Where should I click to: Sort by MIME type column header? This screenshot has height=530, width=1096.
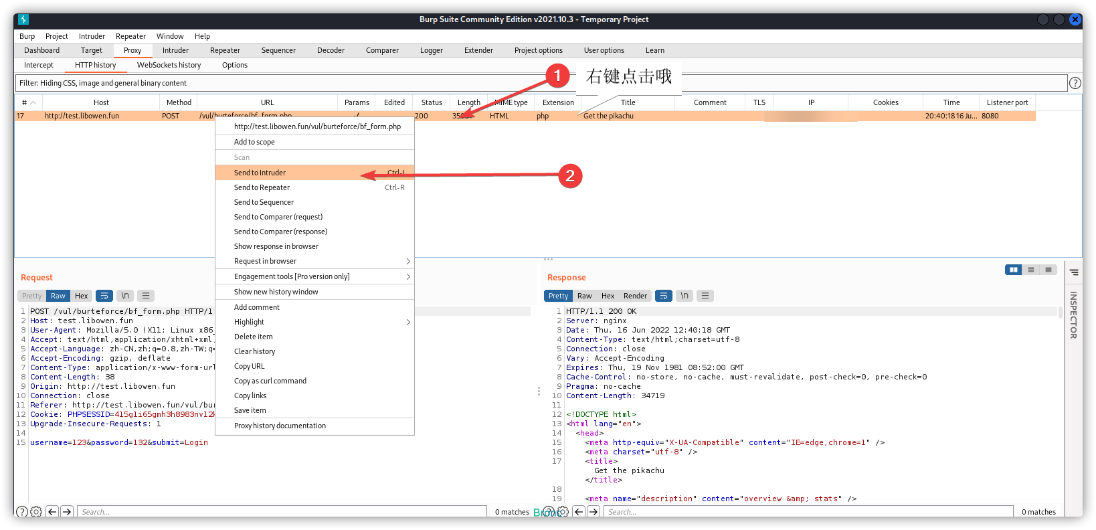click(512, 102)
